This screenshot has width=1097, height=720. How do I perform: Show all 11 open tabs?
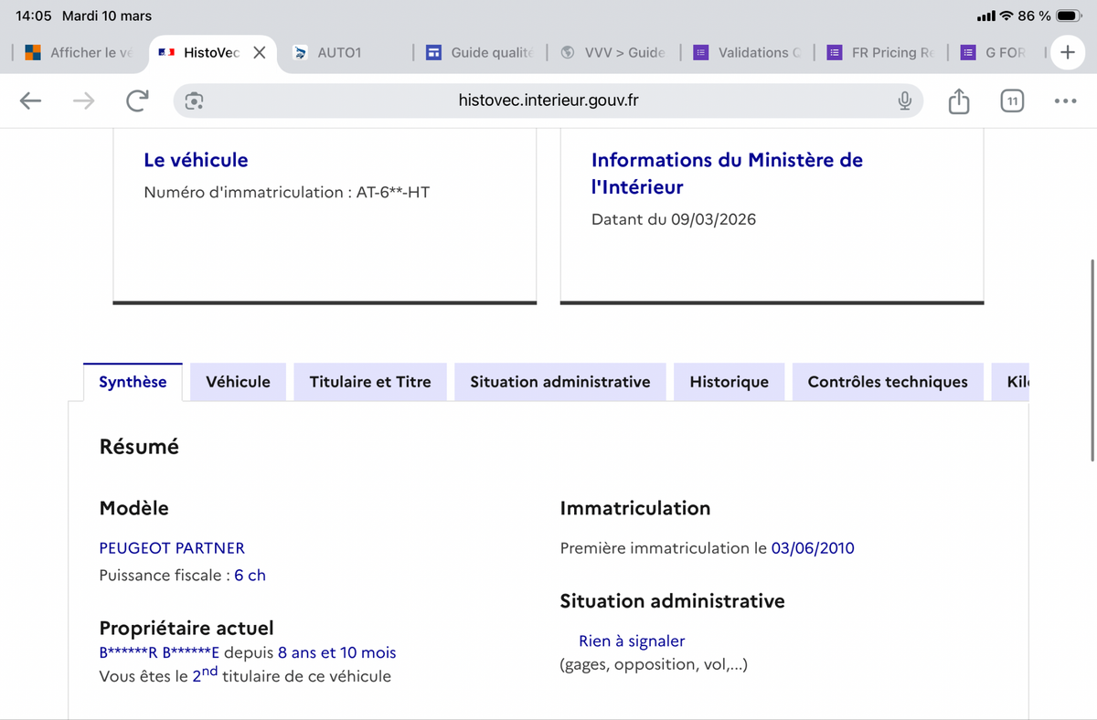point(1011,101)
